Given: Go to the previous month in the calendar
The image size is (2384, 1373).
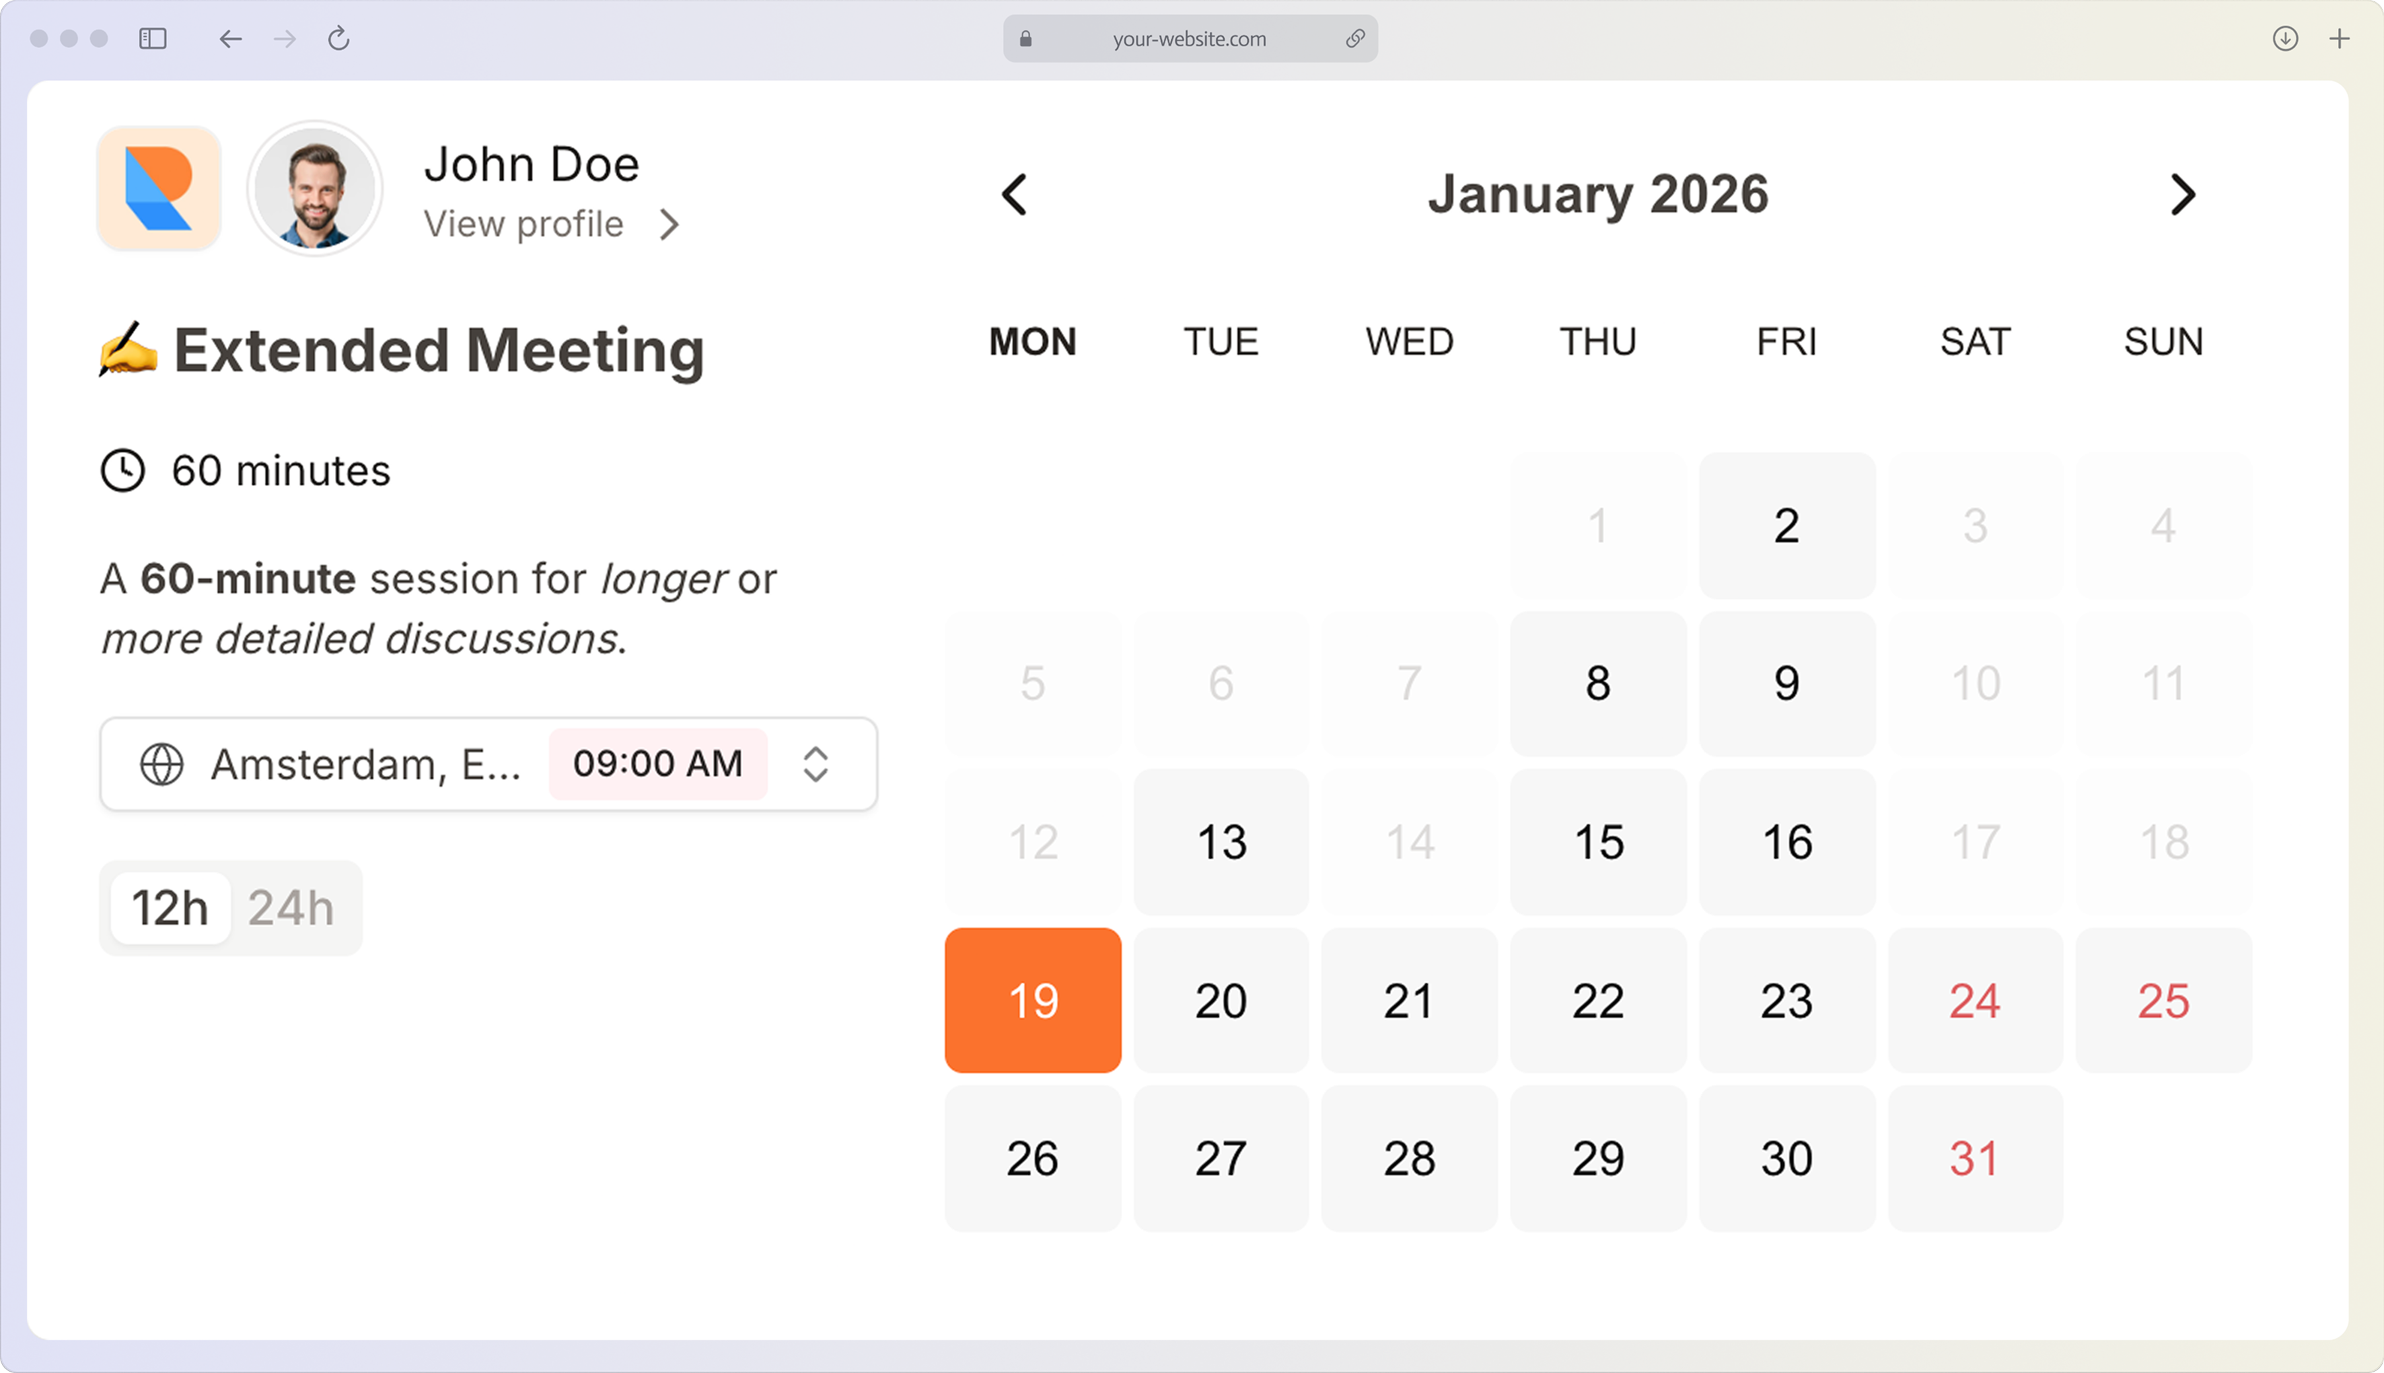Looking at the screenshot, I should tap(1014, 195).
